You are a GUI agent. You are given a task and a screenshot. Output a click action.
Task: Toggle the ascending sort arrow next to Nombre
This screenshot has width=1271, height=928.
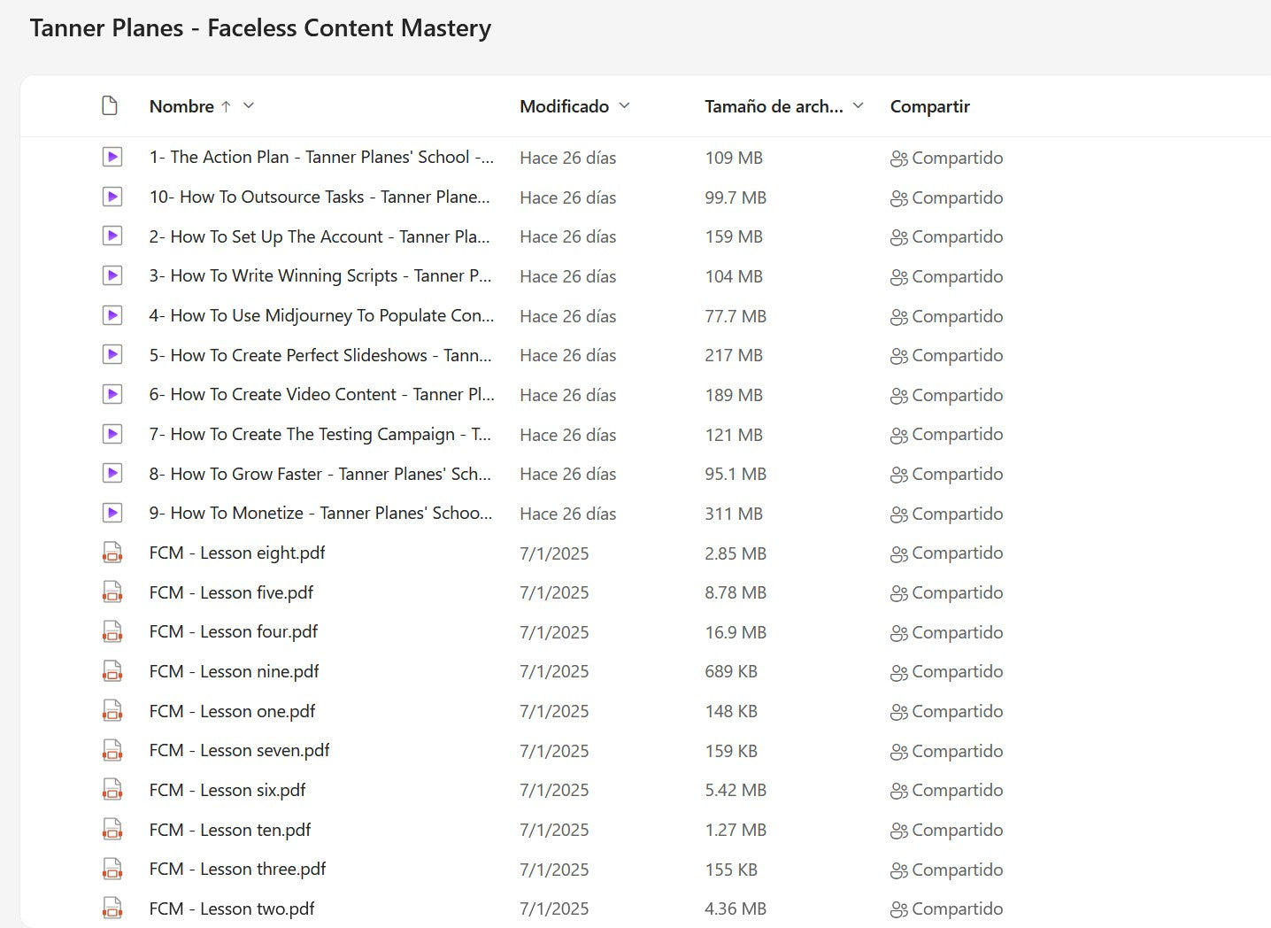point(226,106)
